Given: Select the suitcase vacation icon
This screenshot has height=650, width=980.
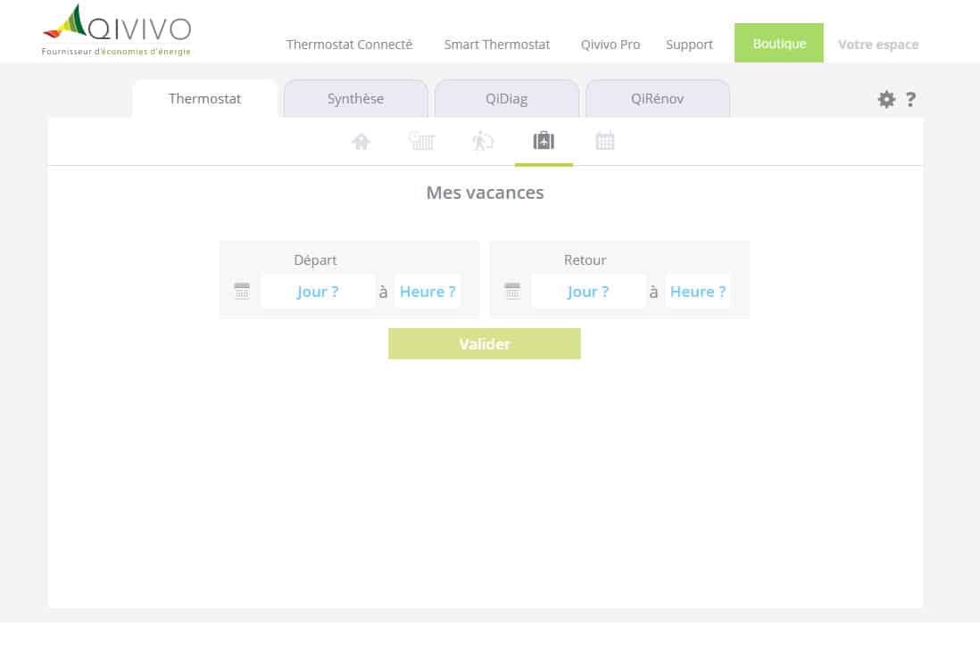Looking at the screenshot, I should [x=544, y=141].
